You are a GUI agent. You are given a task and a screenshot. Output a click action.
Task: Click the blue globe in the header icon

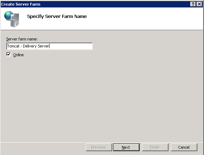[8, 15]
